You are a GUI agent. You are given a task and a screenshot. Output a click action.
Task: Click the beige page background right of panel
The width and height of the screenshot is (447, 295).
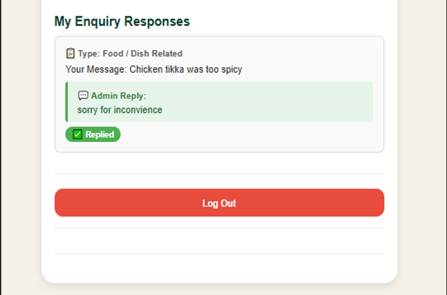tap(422, 142)
